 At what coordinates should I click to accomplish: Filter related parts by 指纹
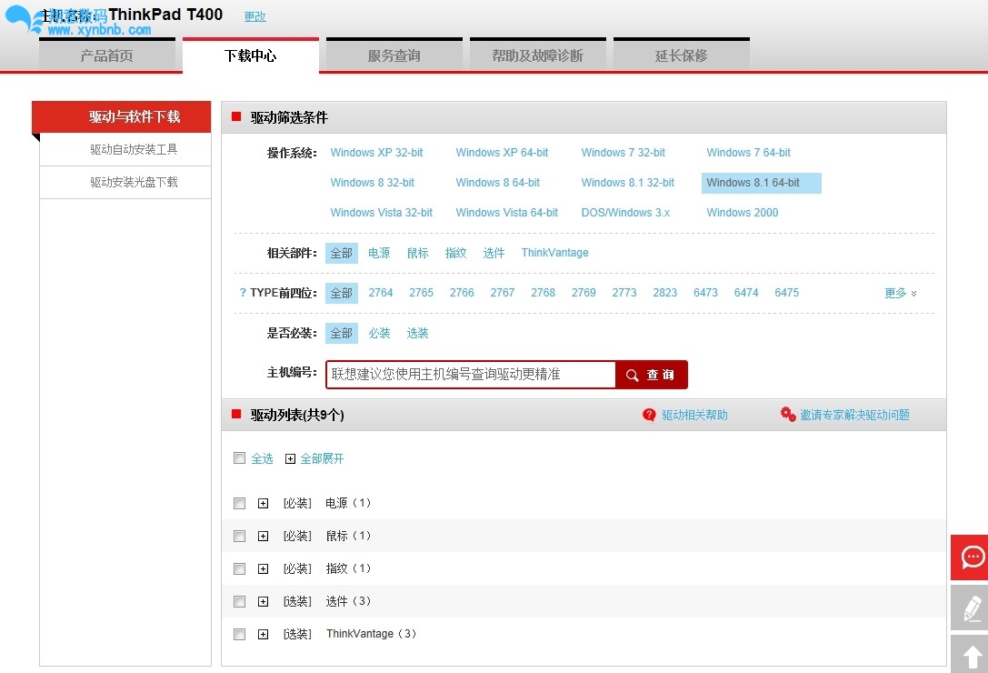click(455, 253)
